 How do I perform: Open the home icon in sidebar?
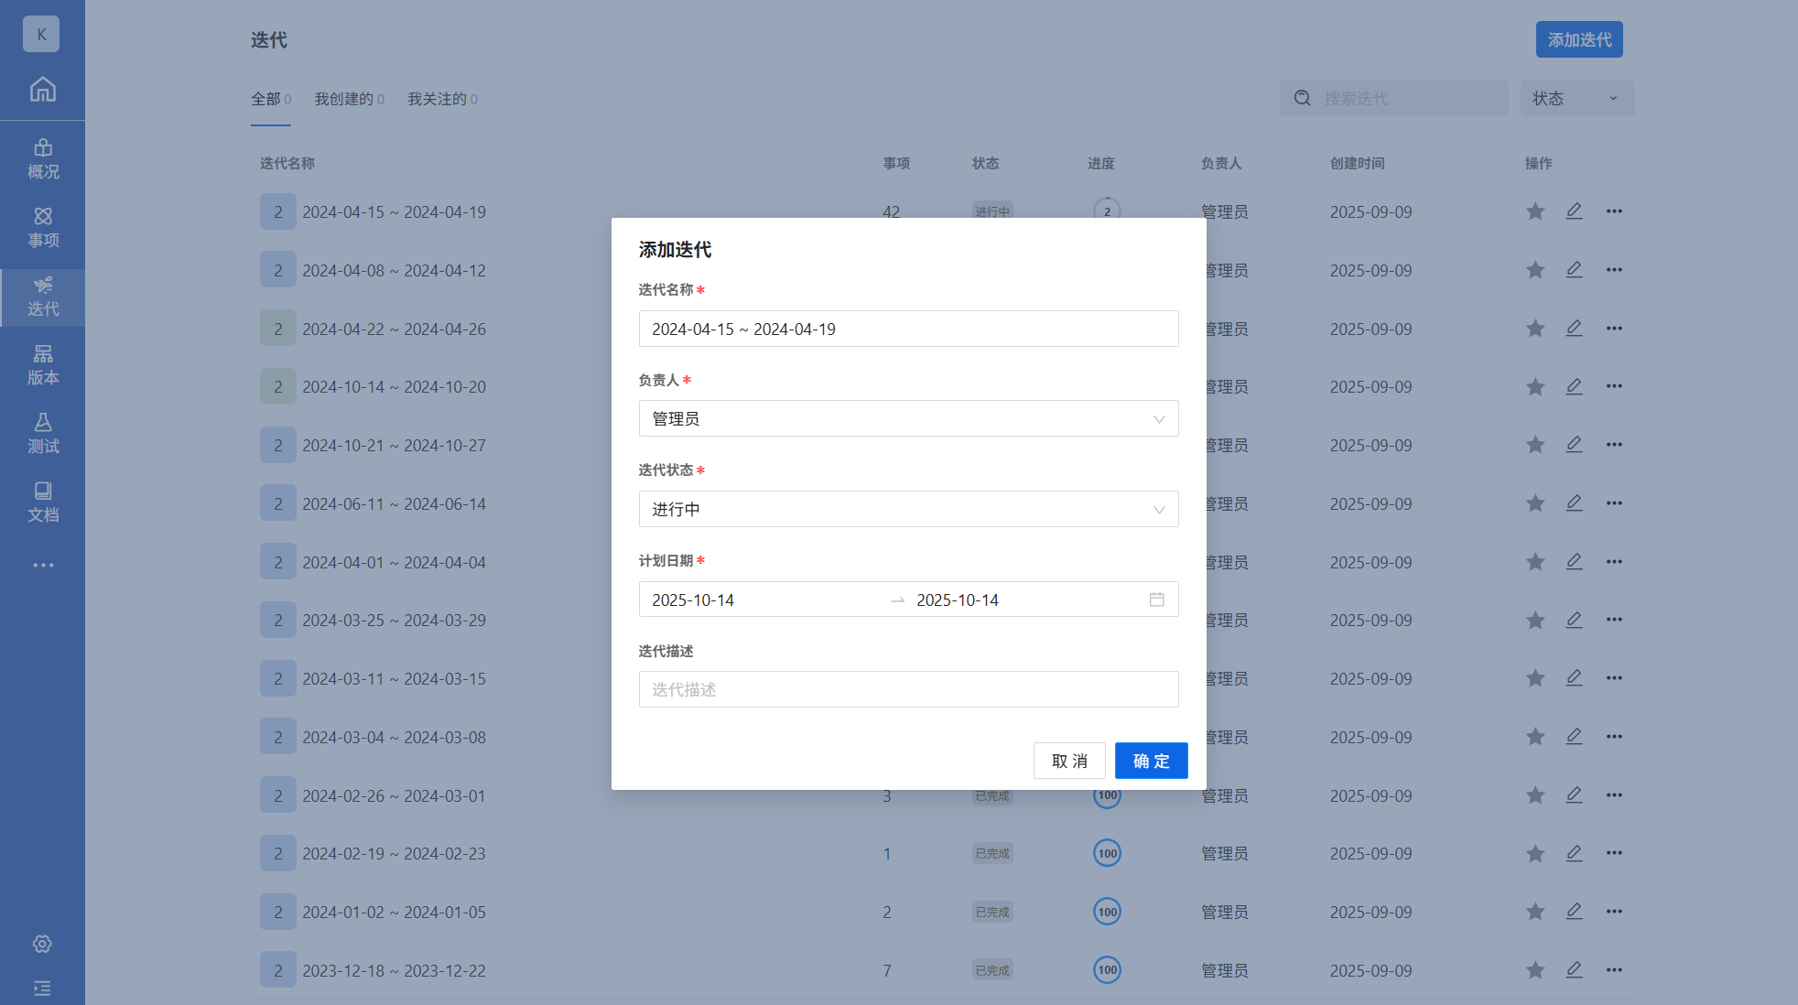[x=42, y=90]
